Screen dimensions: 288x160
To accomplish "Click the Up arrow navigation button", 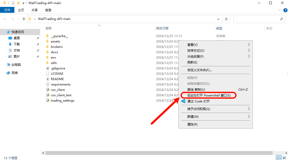I will [24, 19].
